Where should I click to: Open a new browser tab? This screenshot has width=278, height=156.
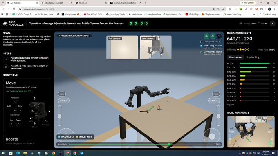tap(146, 3)
